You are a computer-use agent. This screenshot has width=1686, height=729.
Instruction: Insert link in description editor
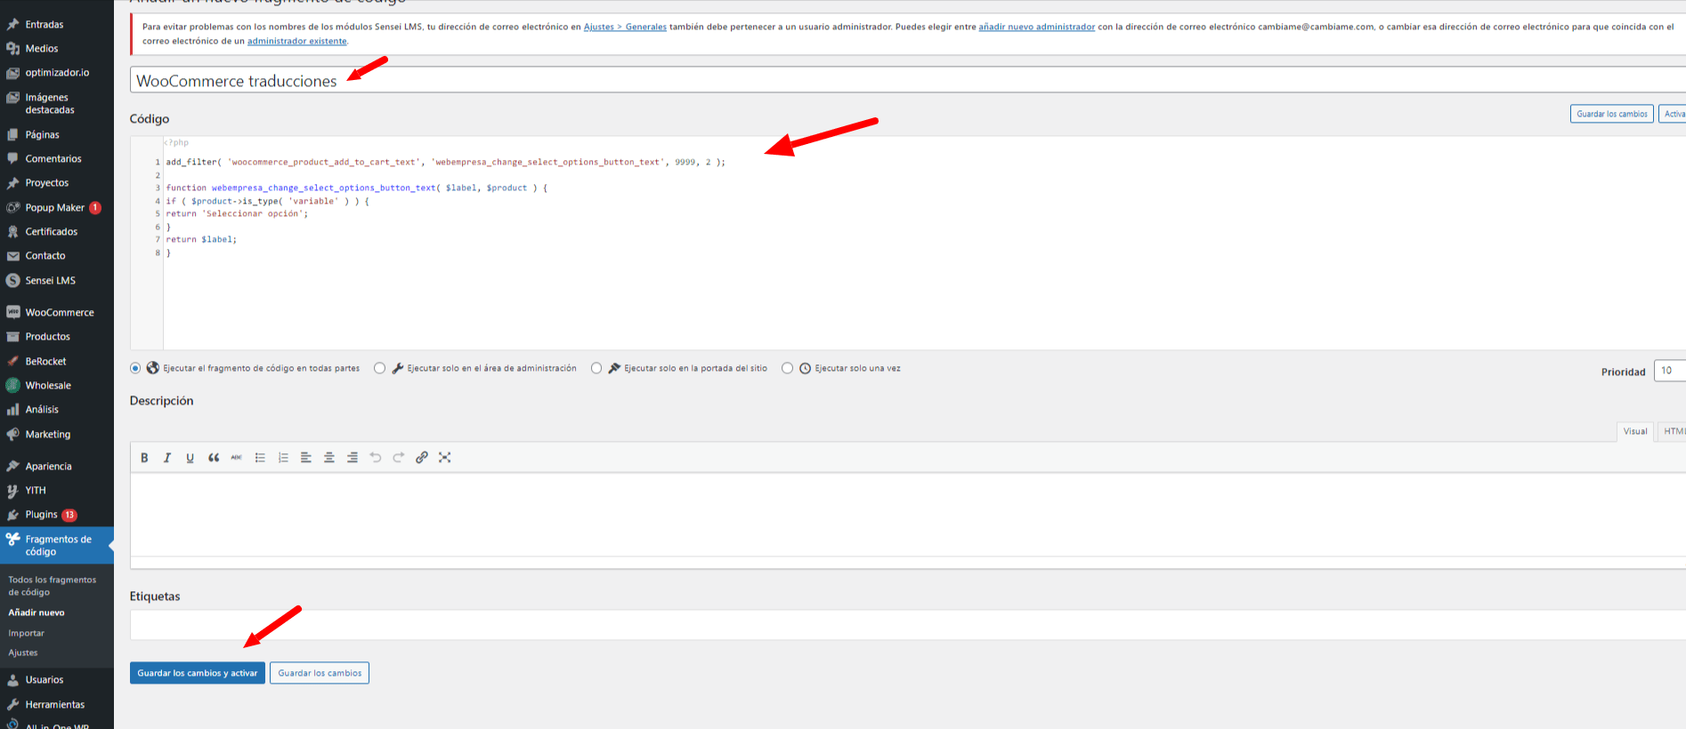pos(422,458)
